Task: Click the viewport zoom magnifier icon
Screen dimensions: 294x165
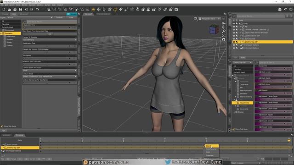Action: 224,31
